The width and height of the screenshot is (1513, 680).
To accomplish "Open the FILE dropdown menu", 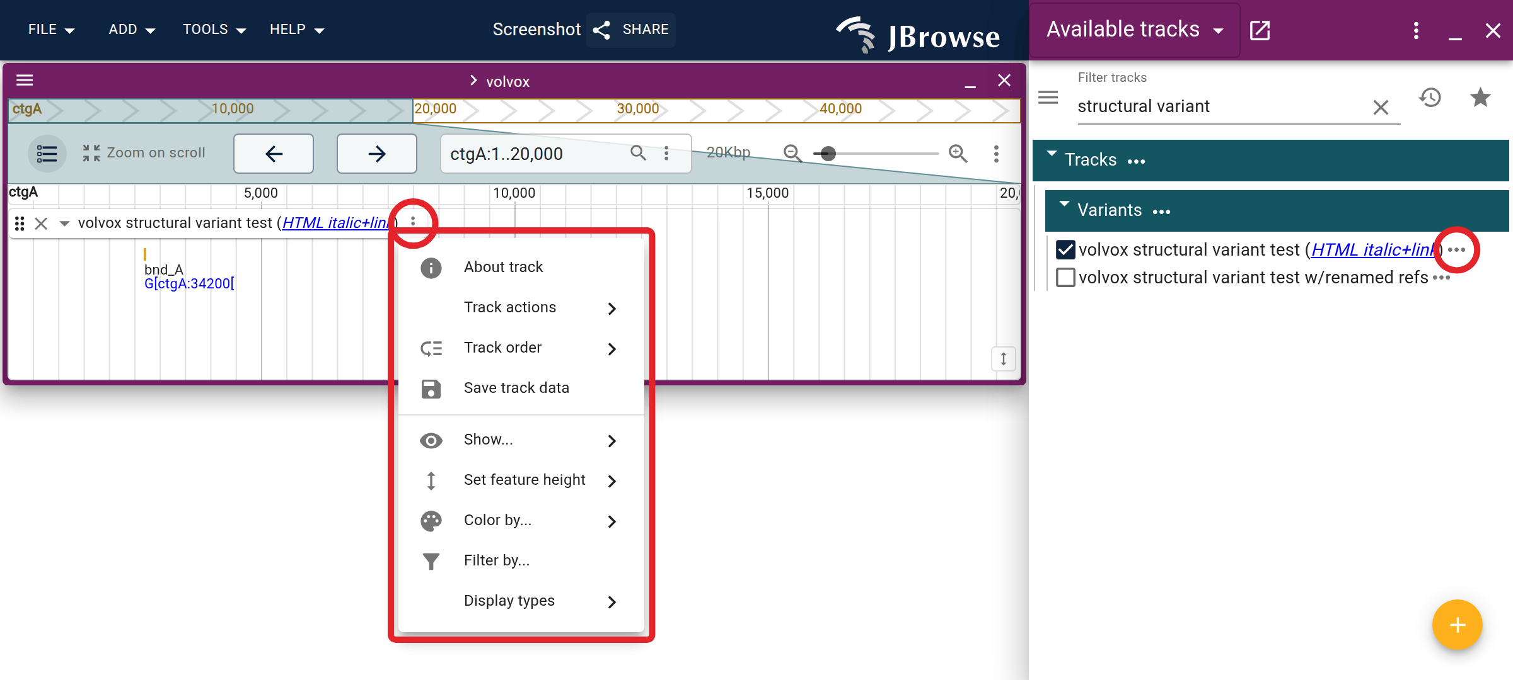I will 51,30.
